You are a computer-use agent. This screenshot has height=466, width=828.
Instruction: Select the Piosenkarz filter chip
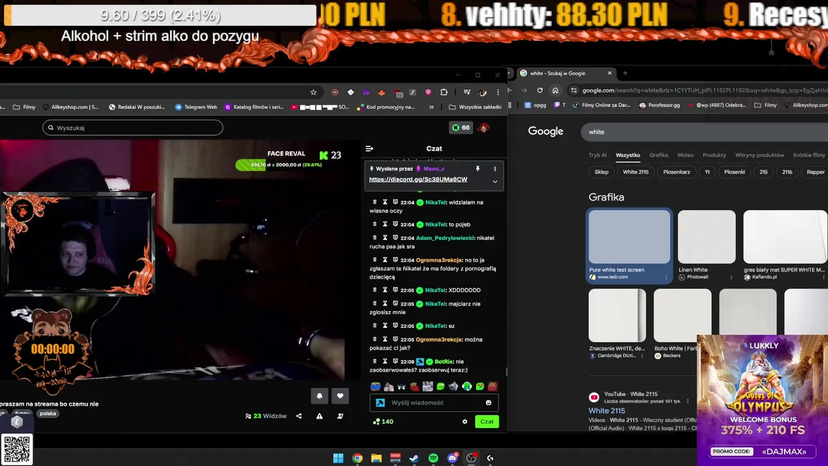click(677, 172)
